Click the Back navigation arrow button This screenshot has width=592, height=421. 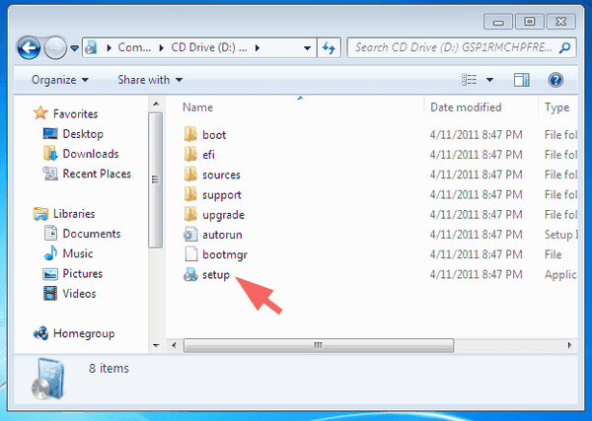[29, 48]
